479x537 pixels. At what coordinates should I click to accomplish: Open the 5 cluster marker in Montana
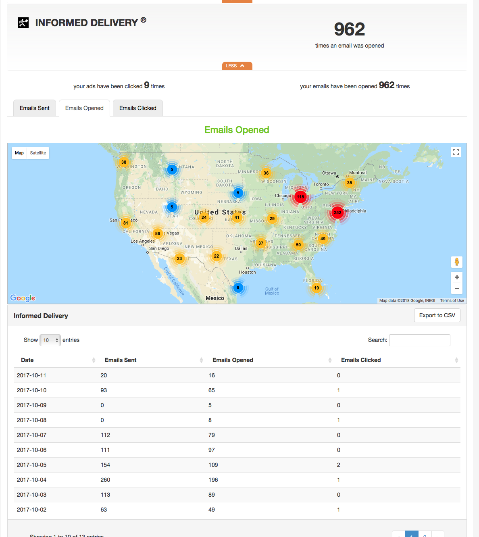[x=172, y=169]
